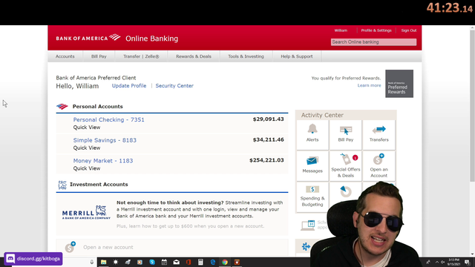This screenshot has height=267, width=475.
Task: Expand Quick View under Simple Savings
Action: [x=87, y=148]
